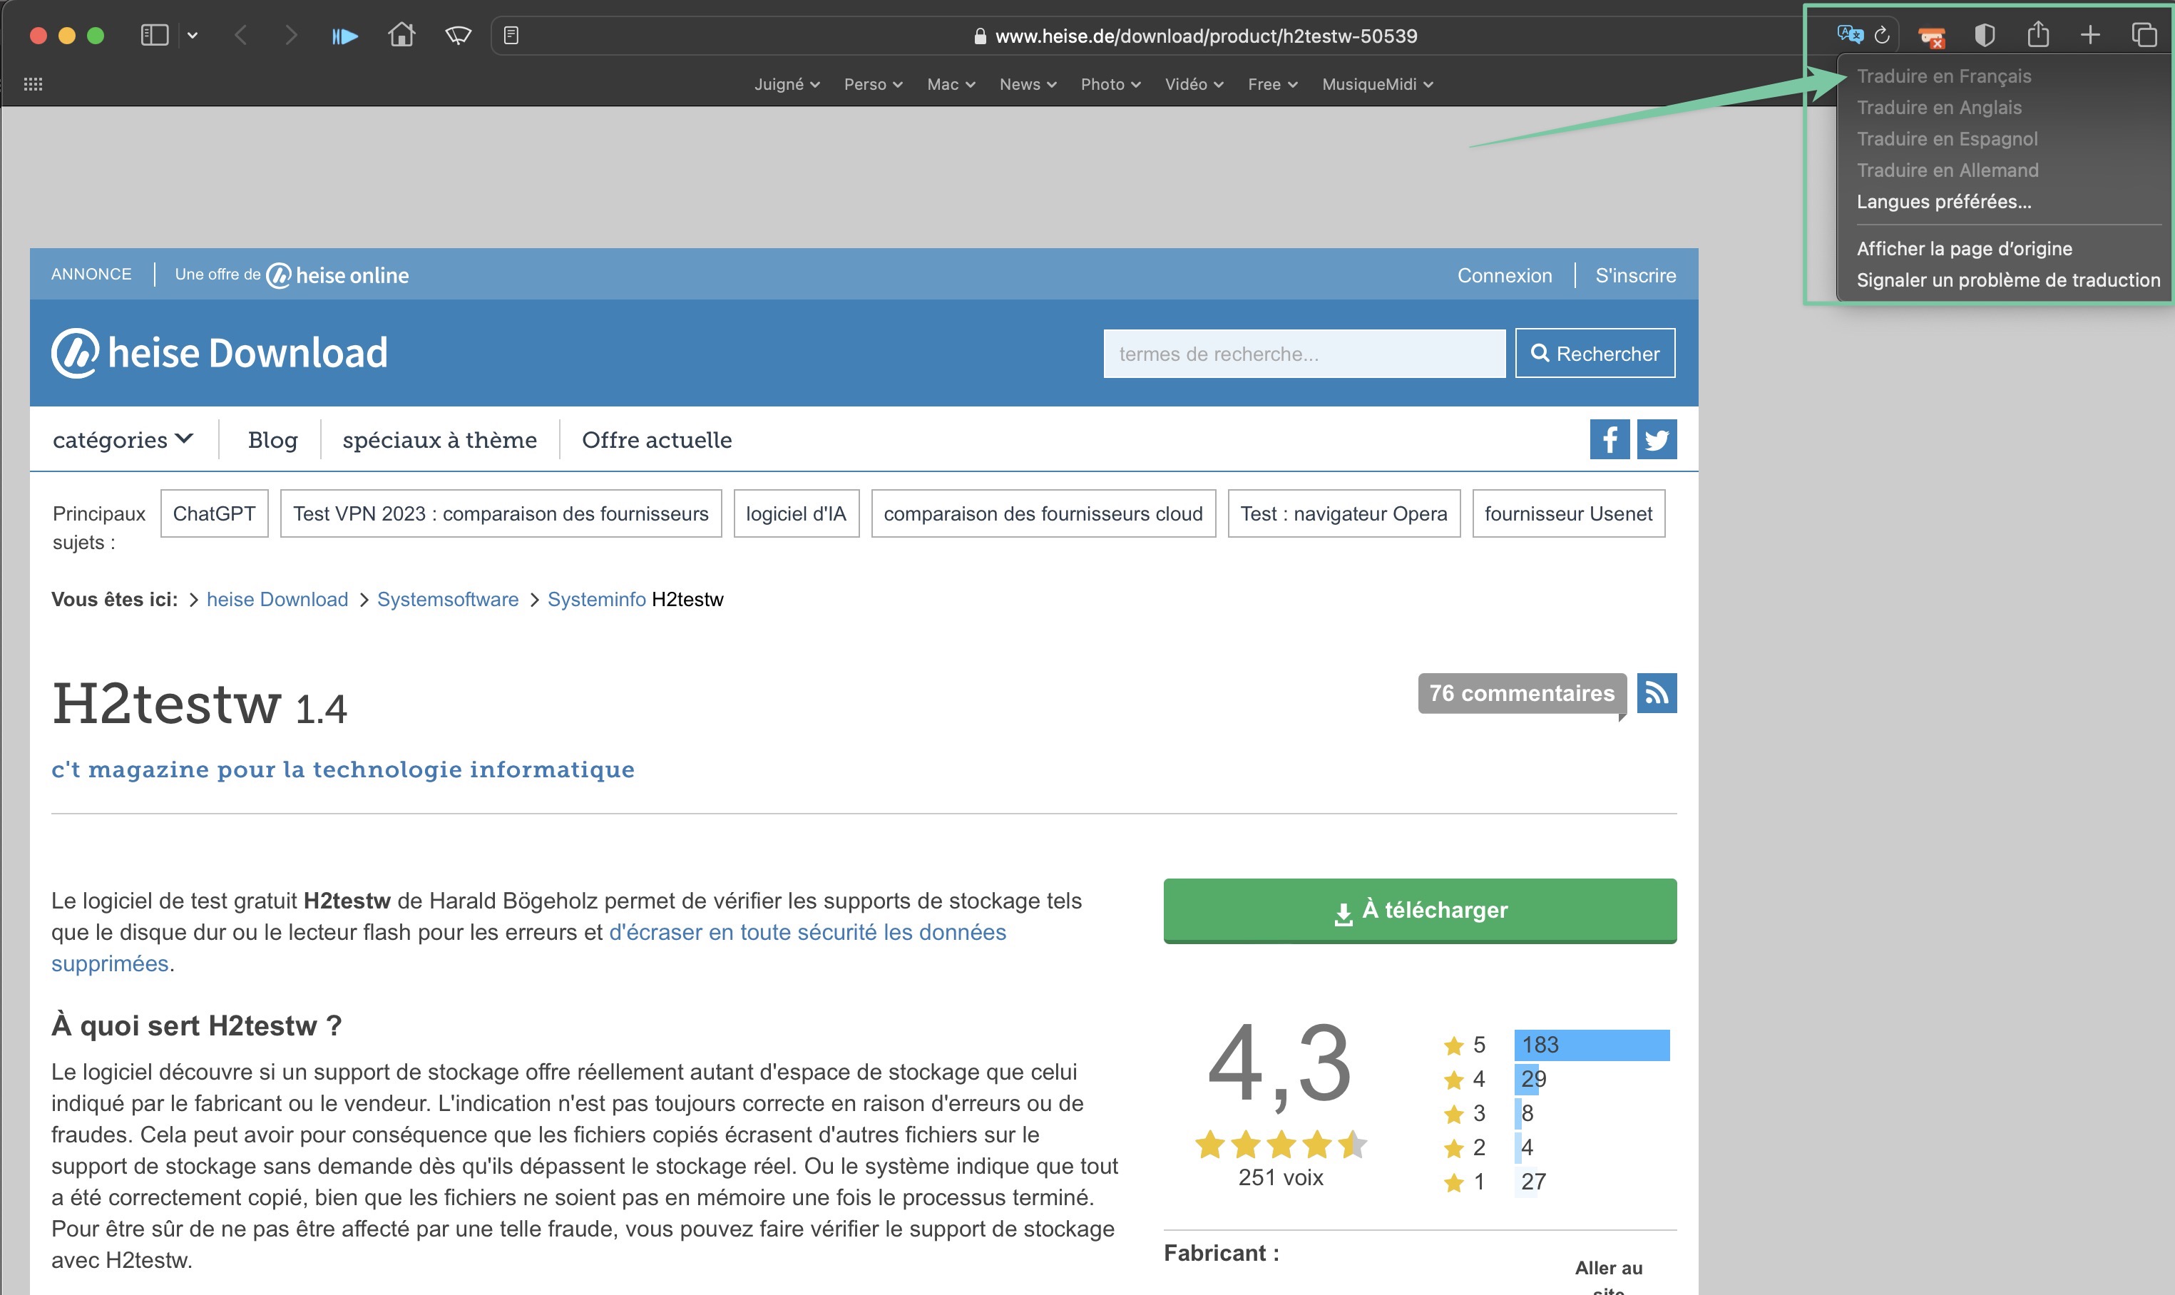Toggle Reader view icon in address field
Viewport: 2175px width, 1295px height.
(x=511, y=35)
